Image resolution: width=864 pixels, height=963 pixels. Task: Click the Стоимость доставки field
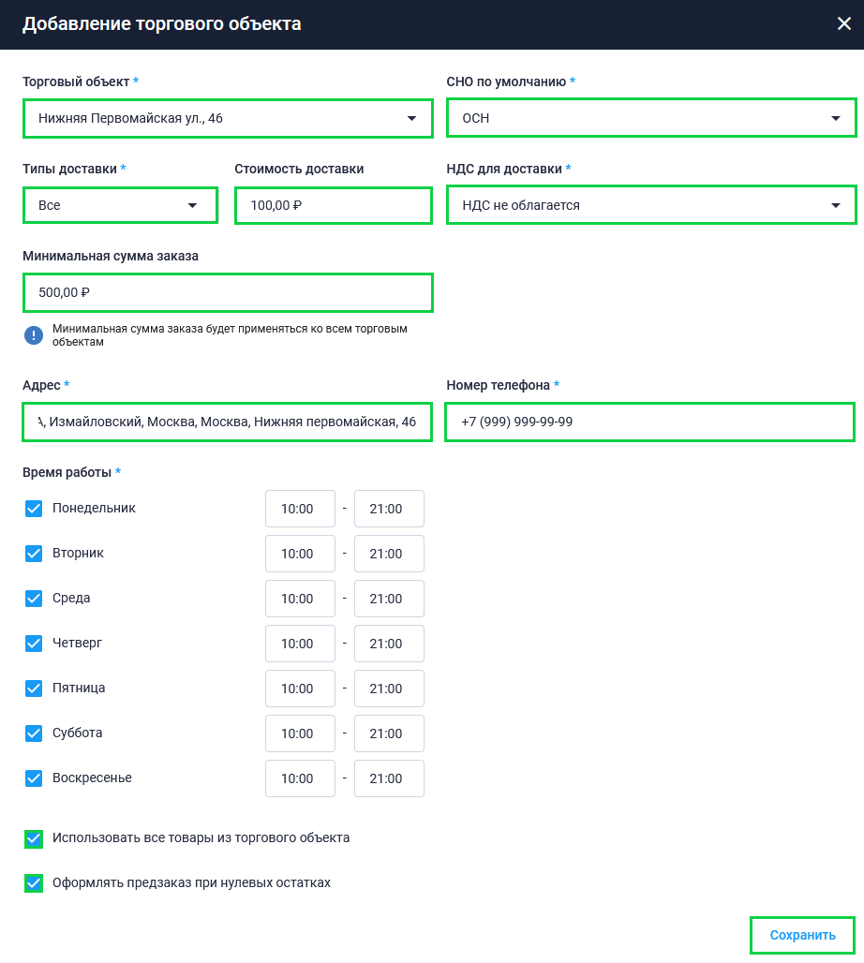(333, 205)
